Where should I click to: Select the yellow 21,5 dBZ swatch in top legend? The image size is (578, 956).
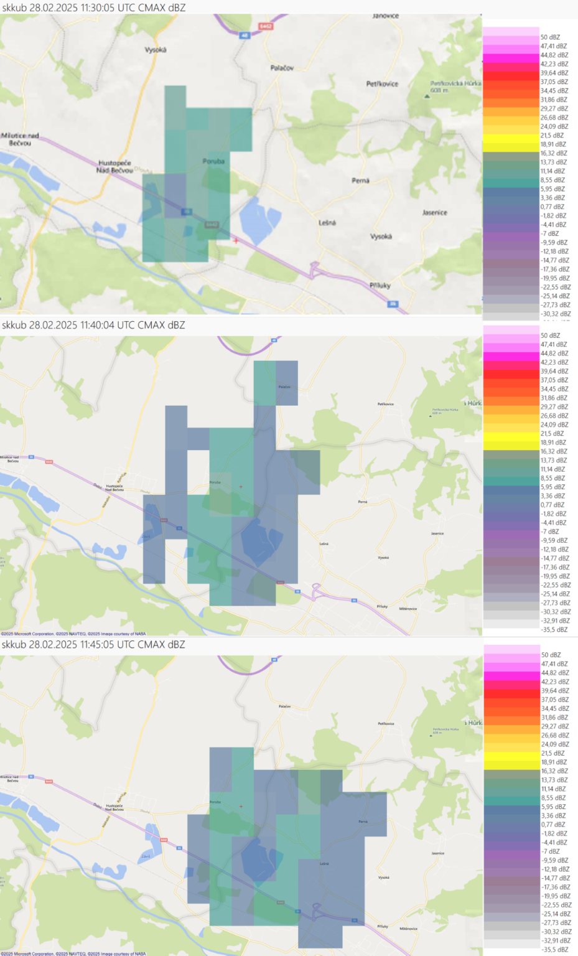(510, 136)
